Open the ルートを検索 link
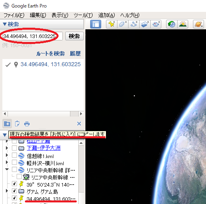Image resolution: width=206 pixels, height=204 pixels. [51, 53]
